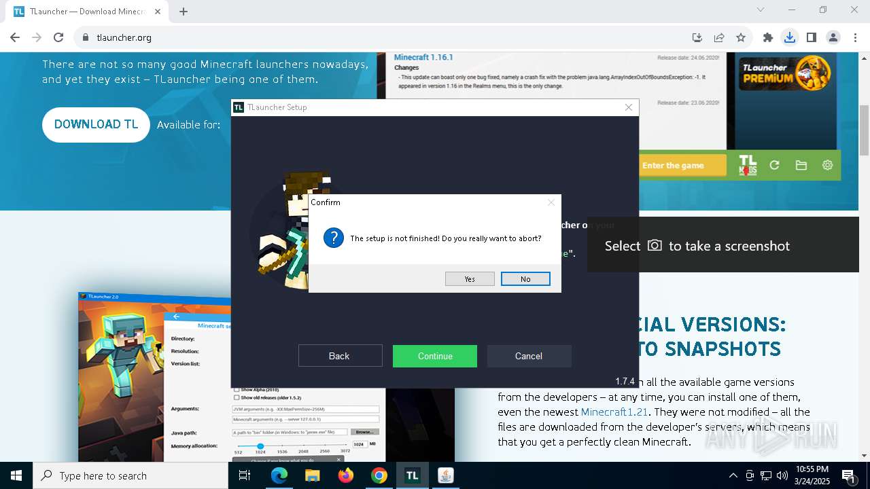
Task: Open Chrome three-dot menu
Action: click(x=855, y=37)
